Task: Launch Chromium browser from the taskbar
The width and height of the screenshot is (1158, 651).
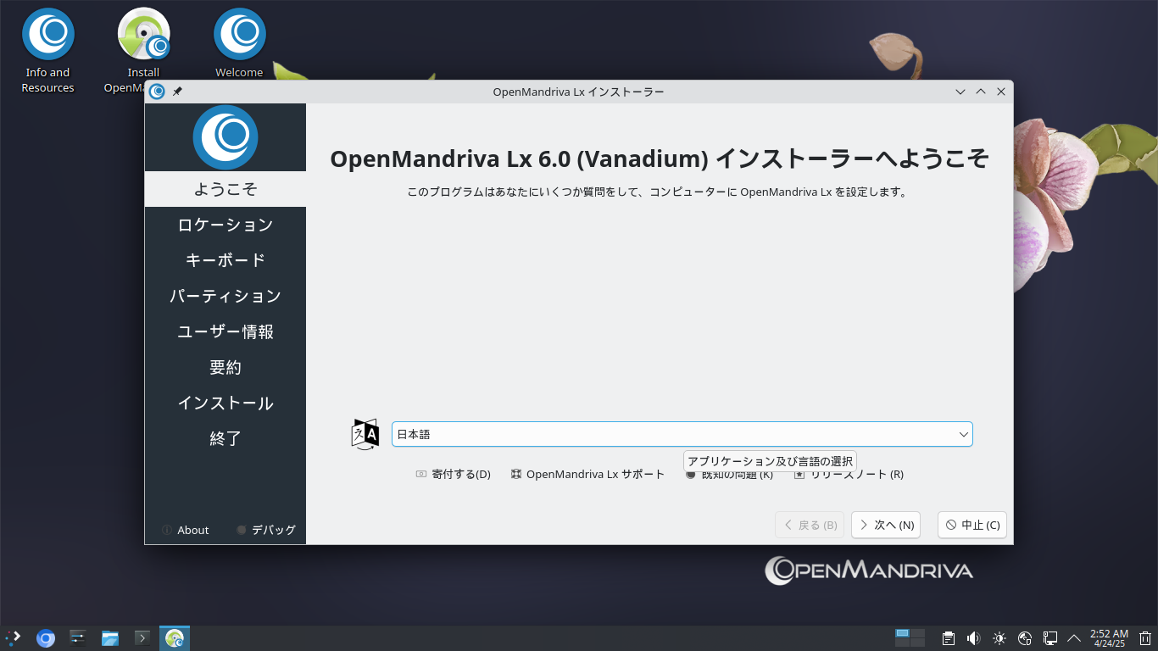Action: tap(46, 637)
